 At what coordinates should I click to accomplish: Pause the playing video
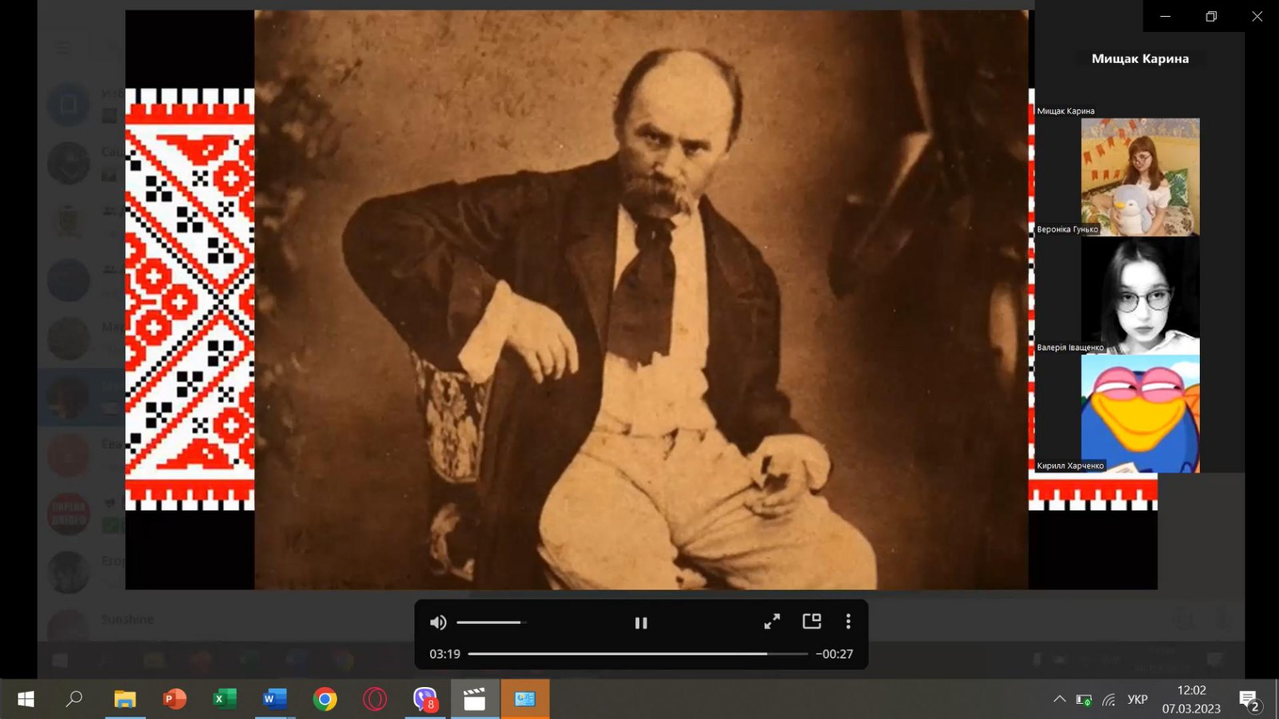(640, 622)
